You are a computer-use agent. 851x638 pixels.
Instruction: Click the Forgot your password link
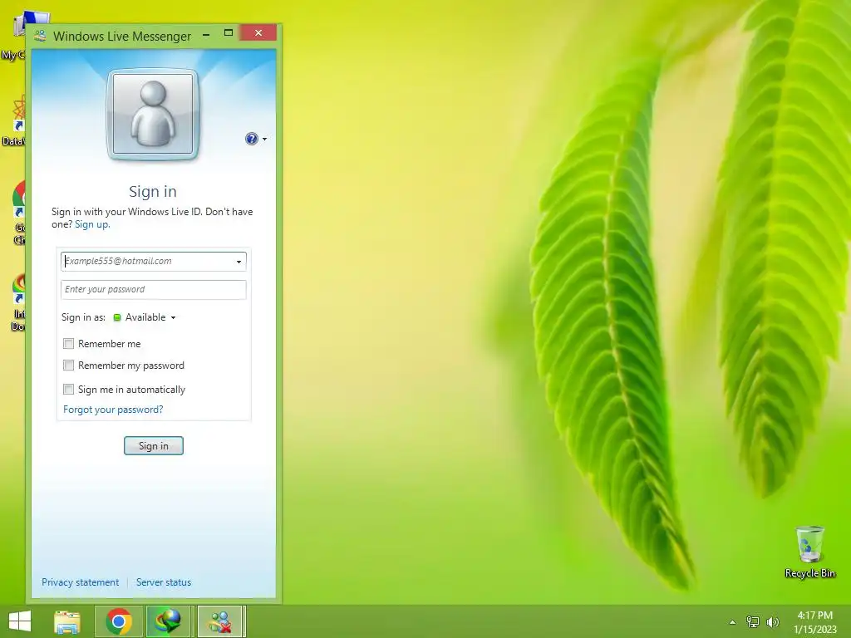tap(113, 410)
